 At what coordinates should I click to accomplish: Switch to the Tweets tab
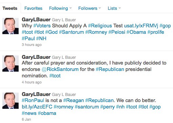click(10, 8)
